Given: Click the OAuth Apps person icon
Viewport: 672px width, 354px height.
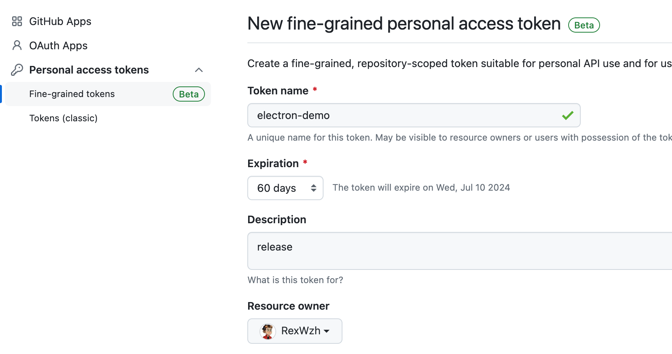Looking at the screenshot, I should point(17,45).
